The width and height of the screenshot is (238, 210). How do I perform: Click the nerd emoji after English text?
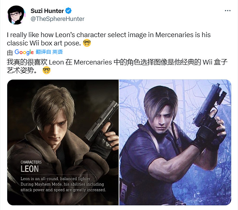(87, 43)
